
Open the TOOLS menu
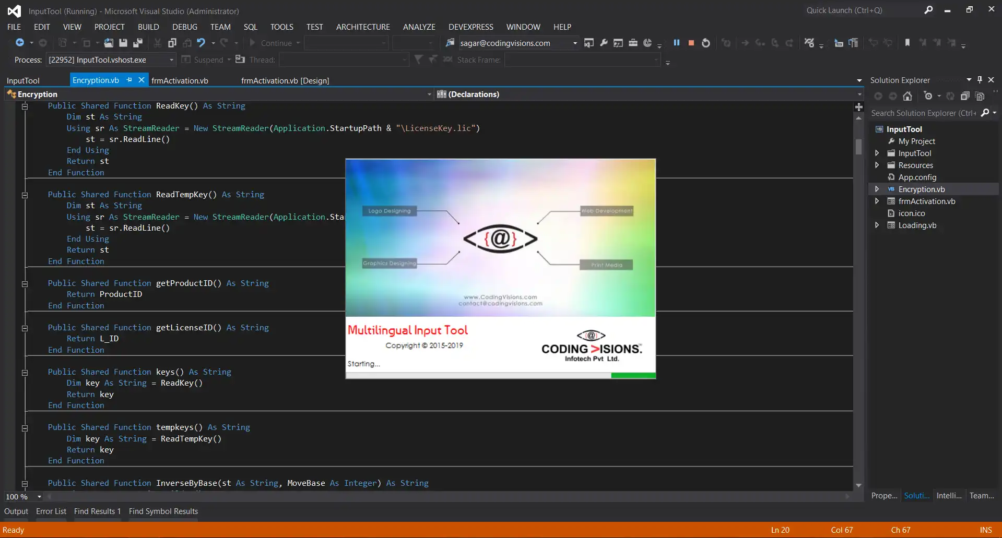(x=281, y=27)
